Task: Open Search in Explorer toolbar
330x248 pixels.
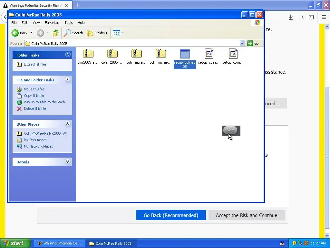Action: click(73, 33)
